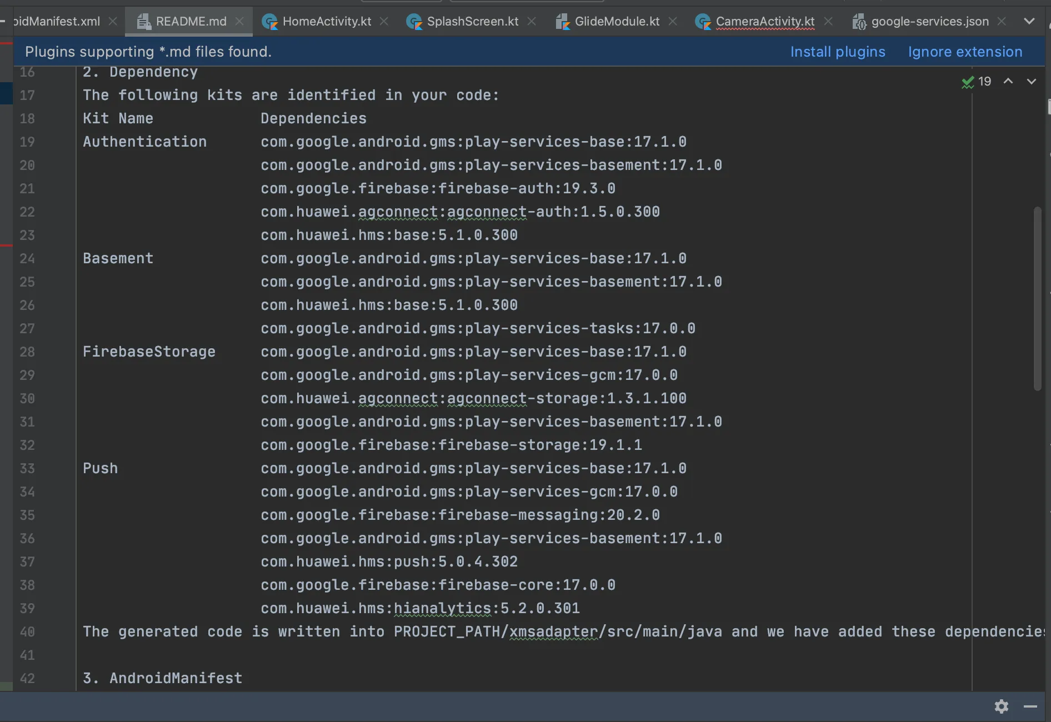Click the 'Kit Name' column header text
This screenshot has width=1051, height=722.
pos(118,118)
